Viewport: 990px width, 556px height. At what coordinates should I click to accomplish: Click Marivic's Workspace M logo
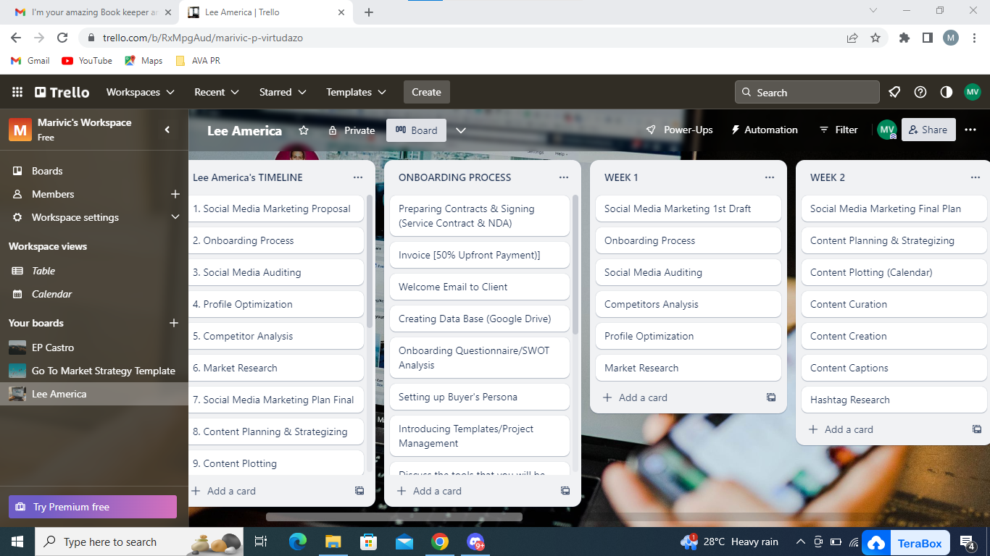pos(20,130)
